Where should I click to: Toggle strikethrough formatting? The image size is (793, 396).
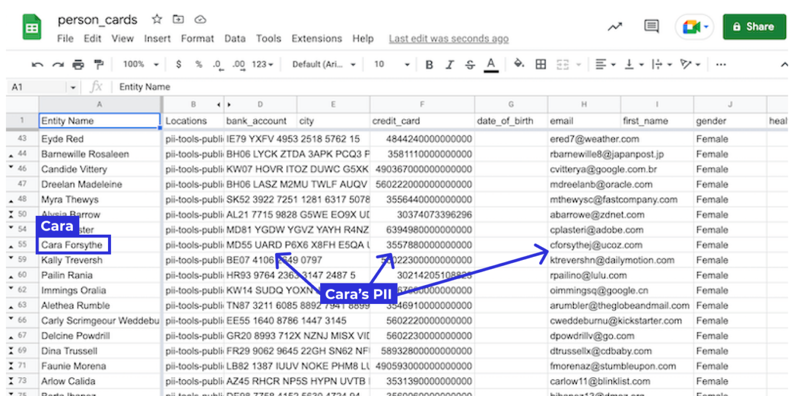(x=470, y=65)
